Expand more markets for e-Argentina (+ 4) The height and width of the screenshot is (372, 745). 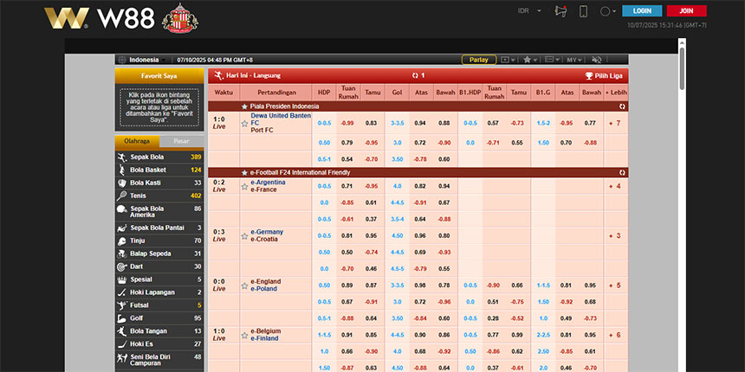point(615,186)
